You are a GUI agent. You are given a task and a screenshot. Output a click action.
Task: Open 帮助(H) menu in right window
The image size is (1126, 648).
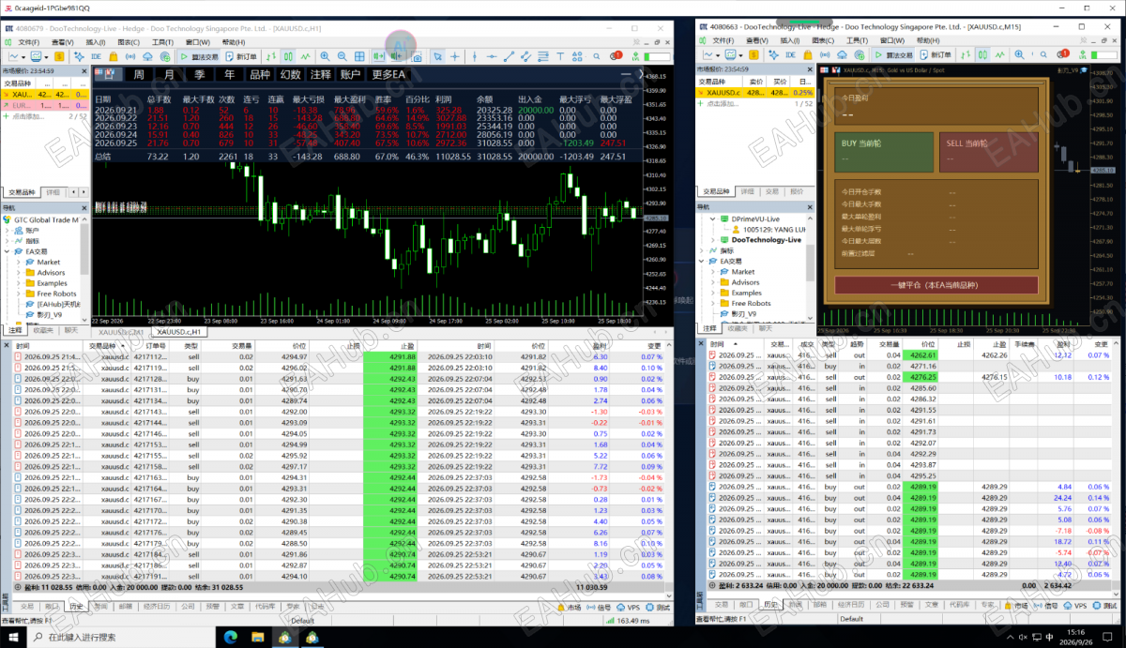click(929, 40)
